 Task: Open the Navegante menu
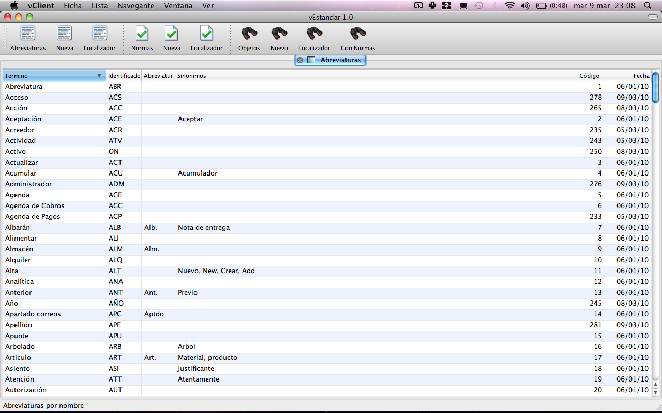point(136,6)
